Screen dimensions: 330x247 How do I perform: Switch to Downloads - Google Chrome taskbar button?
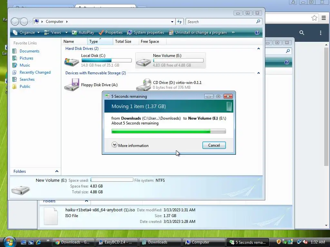click(x=73, y=242)
